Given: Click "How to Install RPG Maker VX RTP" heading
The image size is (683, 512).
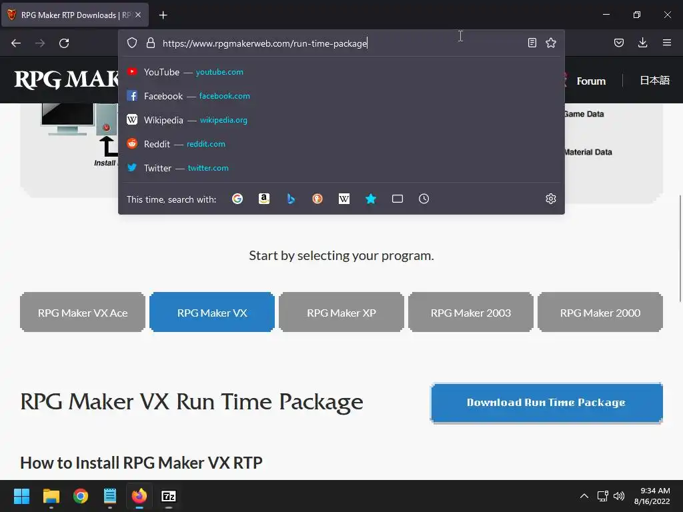Looking at the screenshot, I should 141,463.
